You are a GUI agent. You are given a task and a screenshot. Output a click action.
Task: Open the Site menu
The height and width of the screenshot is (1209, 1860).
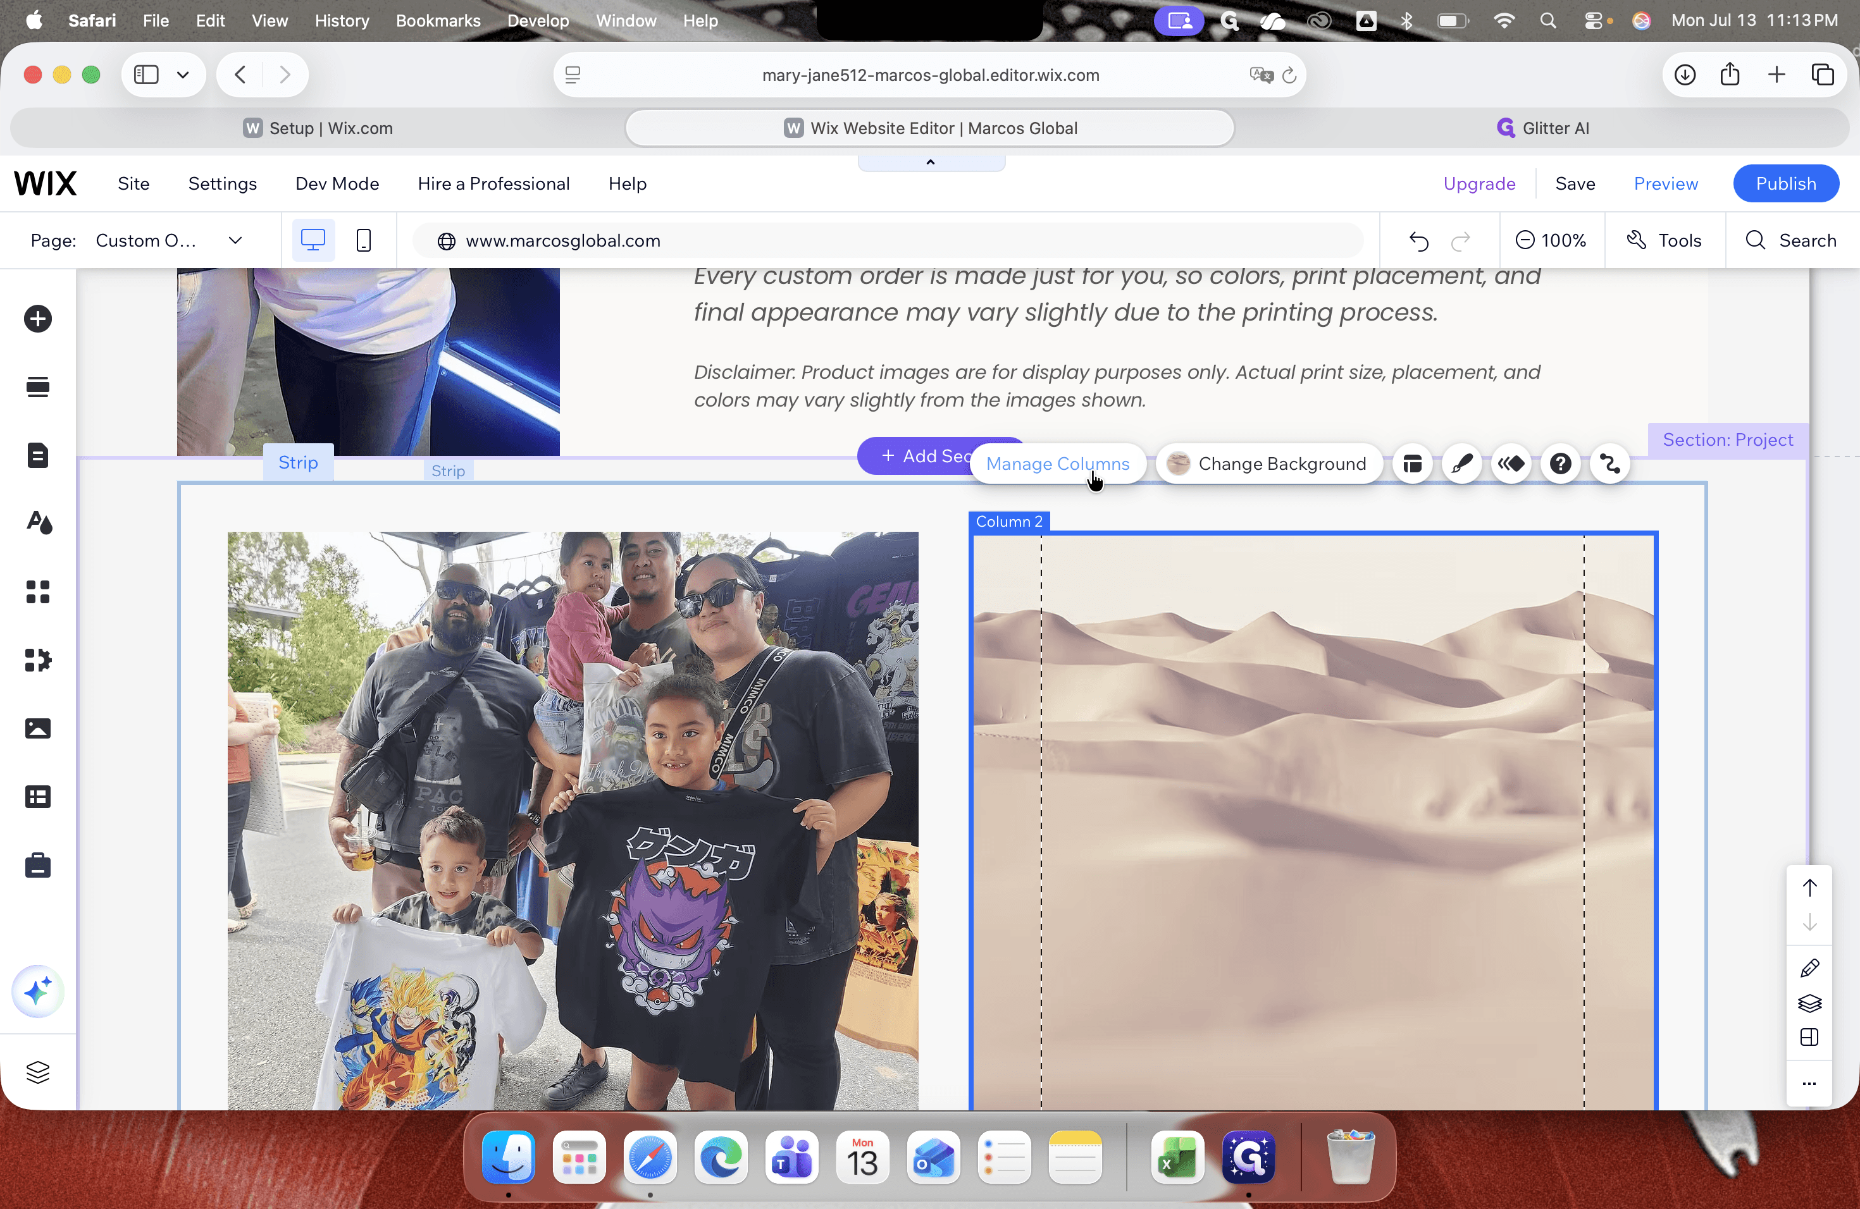click(x=133, y=183)
